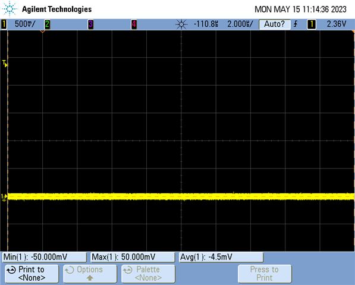
Task: Select the green channel 2 indicator
Action: tap(47, 24)
